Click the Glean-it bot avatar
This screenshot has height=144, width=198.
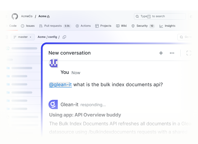tap(53, 104)
